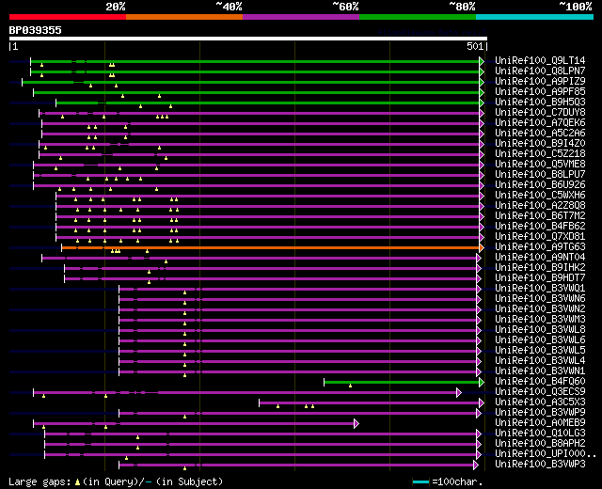
Task: Click the UniRef100_B3VWN2 text
Action: point(540,309)
